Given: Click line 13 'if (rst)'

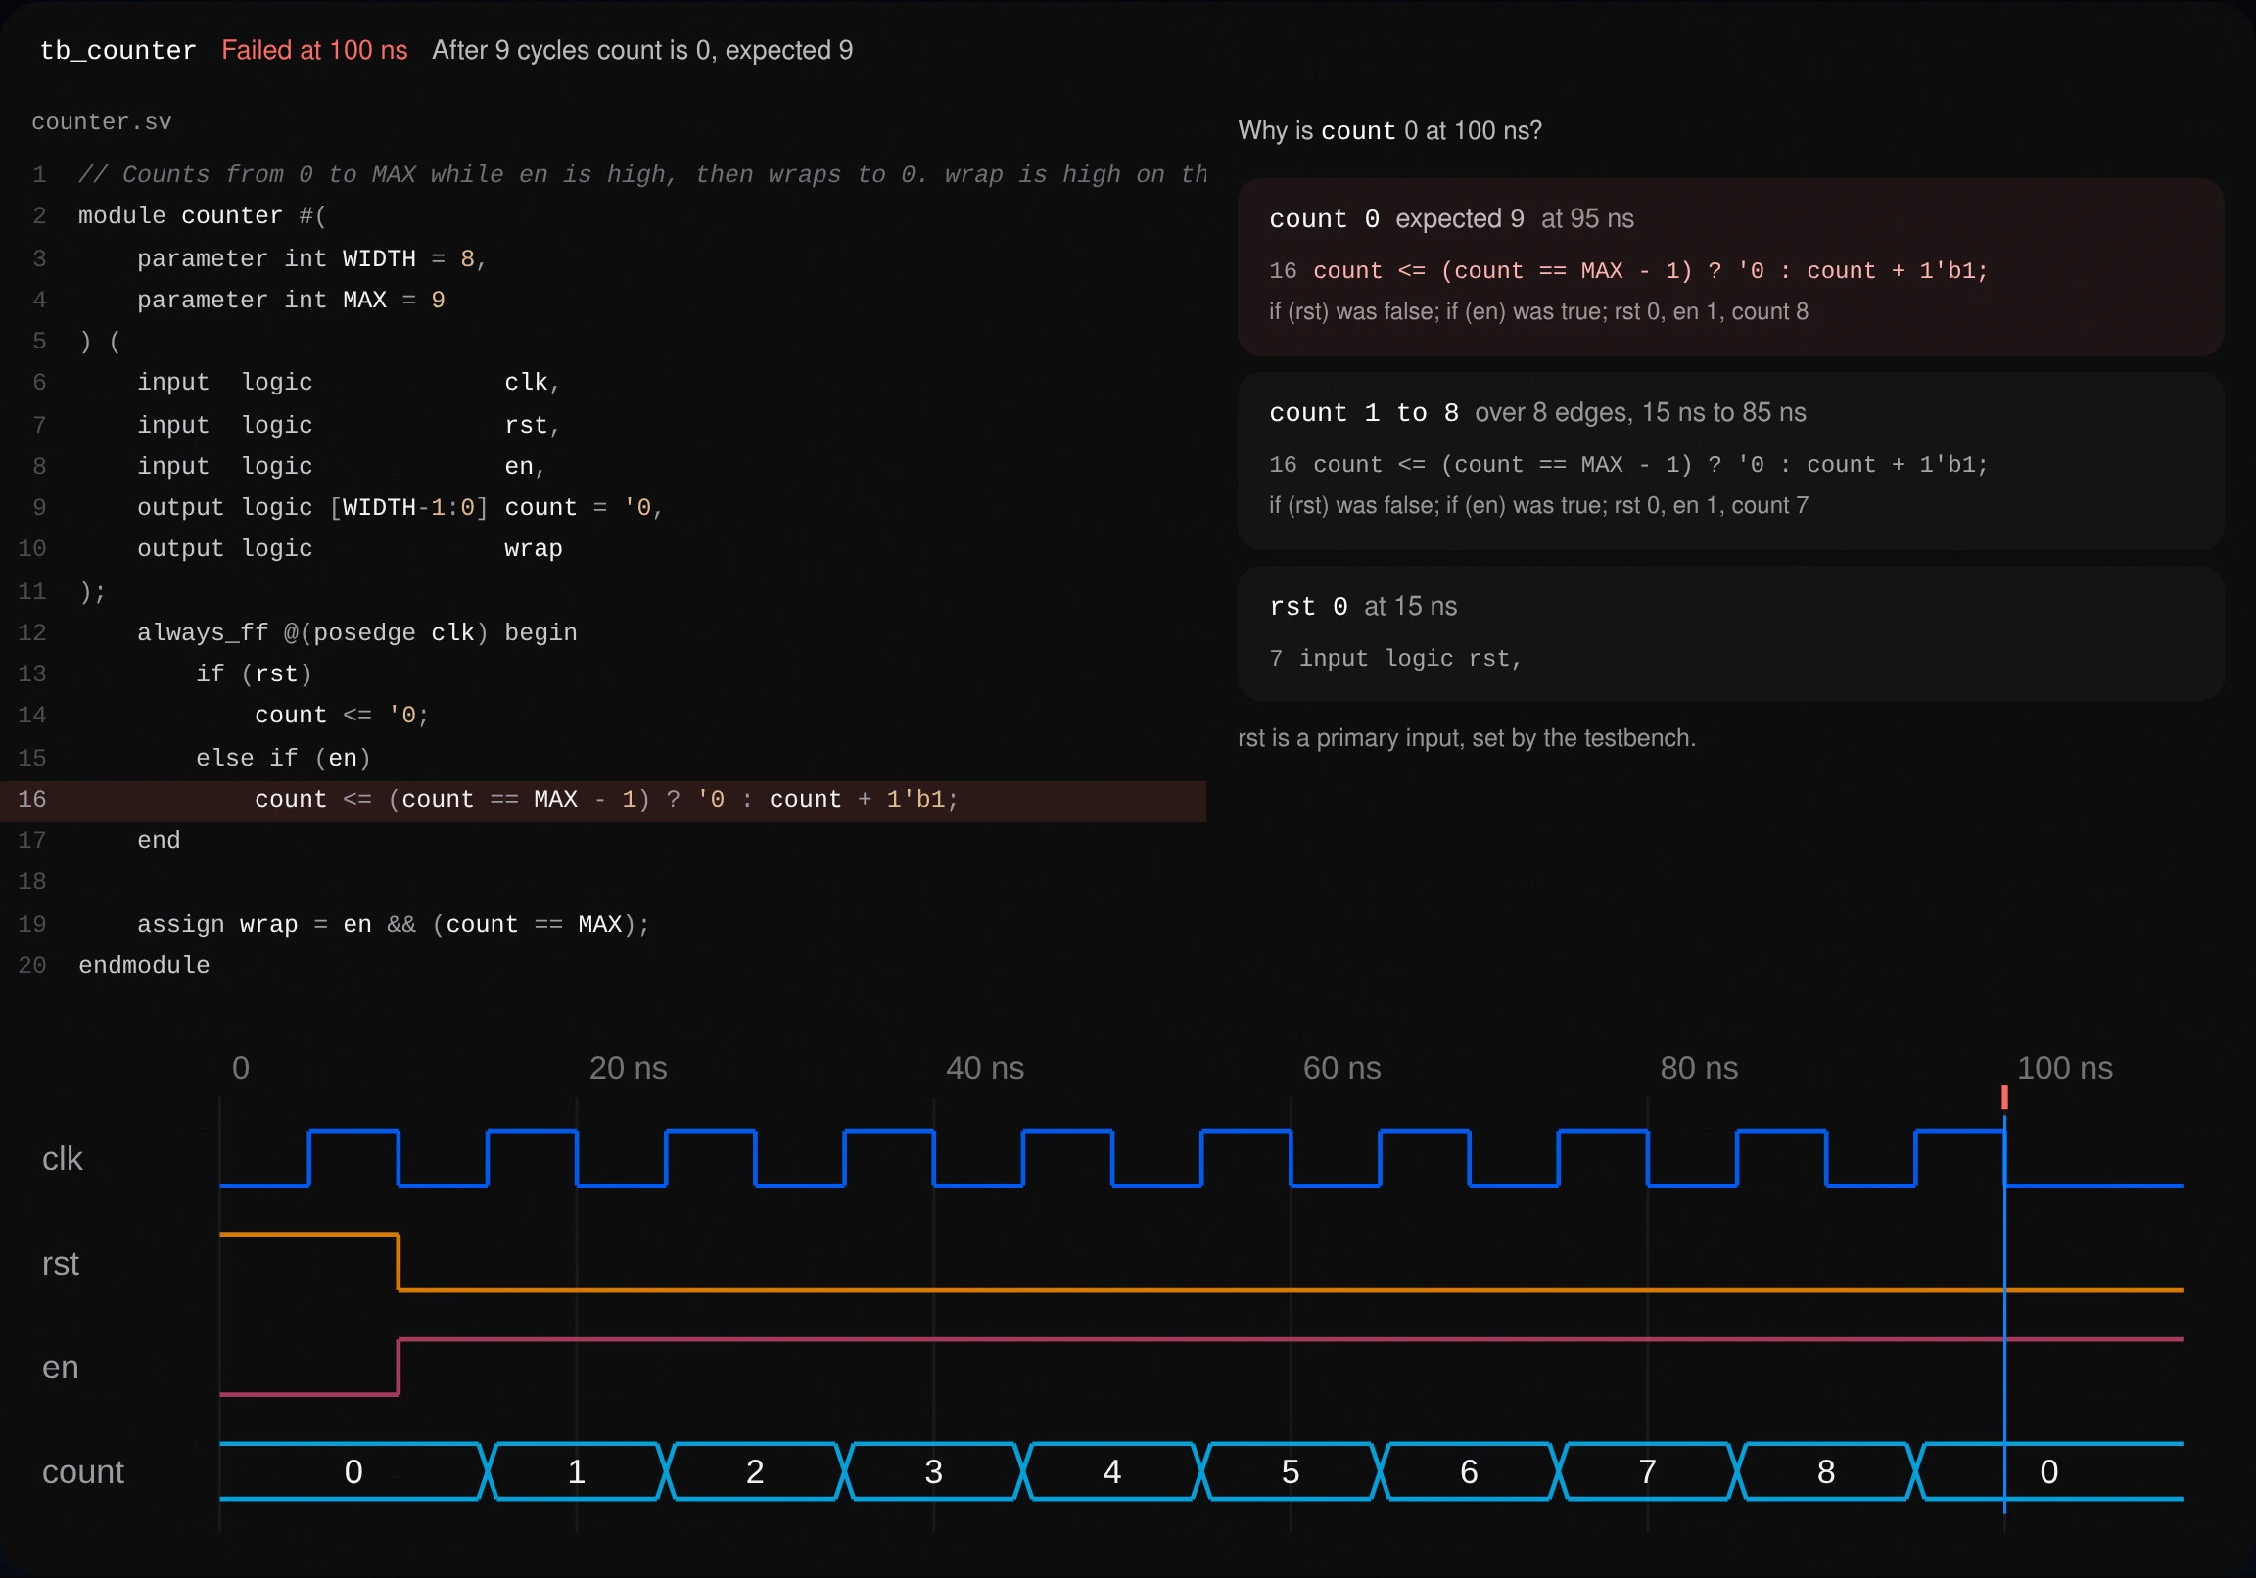Looking at the screenshot, I should click(x=254, y=674).
